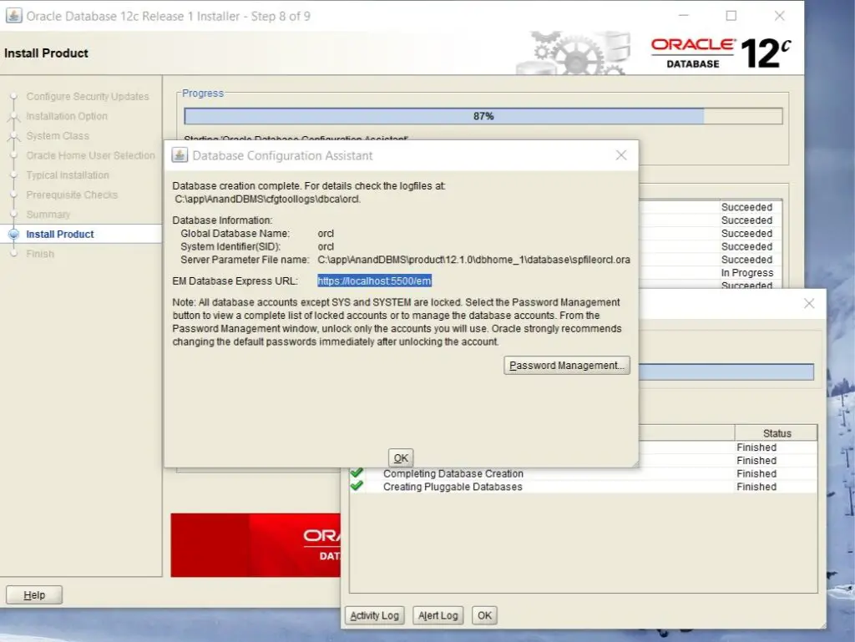
Task: Click the green checkmark beside Completing Database Creation
Action: coord(357,473)
